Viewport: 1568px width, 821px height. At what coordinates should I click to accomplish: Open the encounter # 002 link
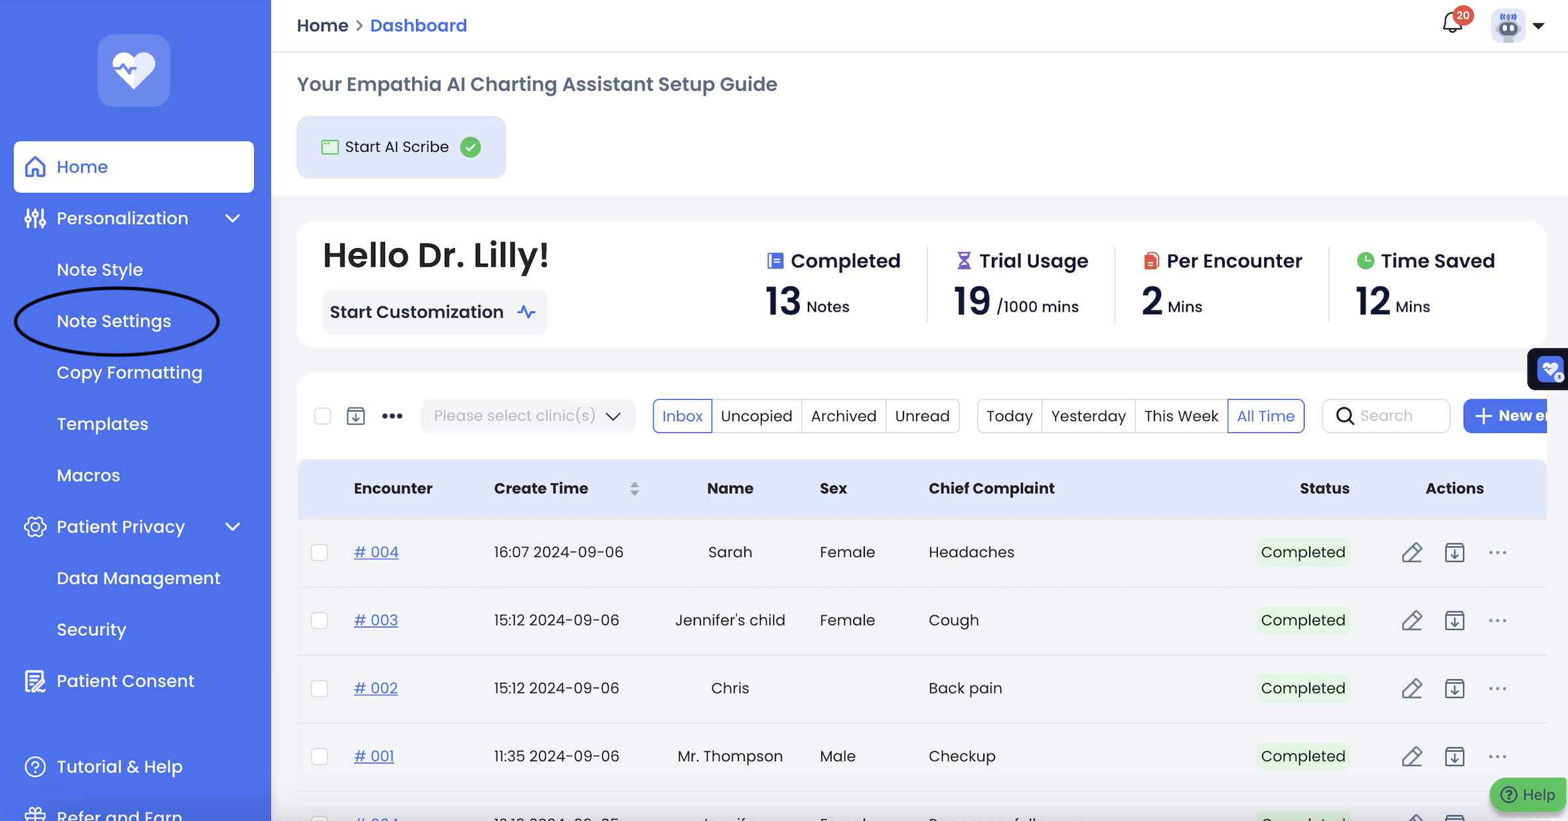coord(376,688)
